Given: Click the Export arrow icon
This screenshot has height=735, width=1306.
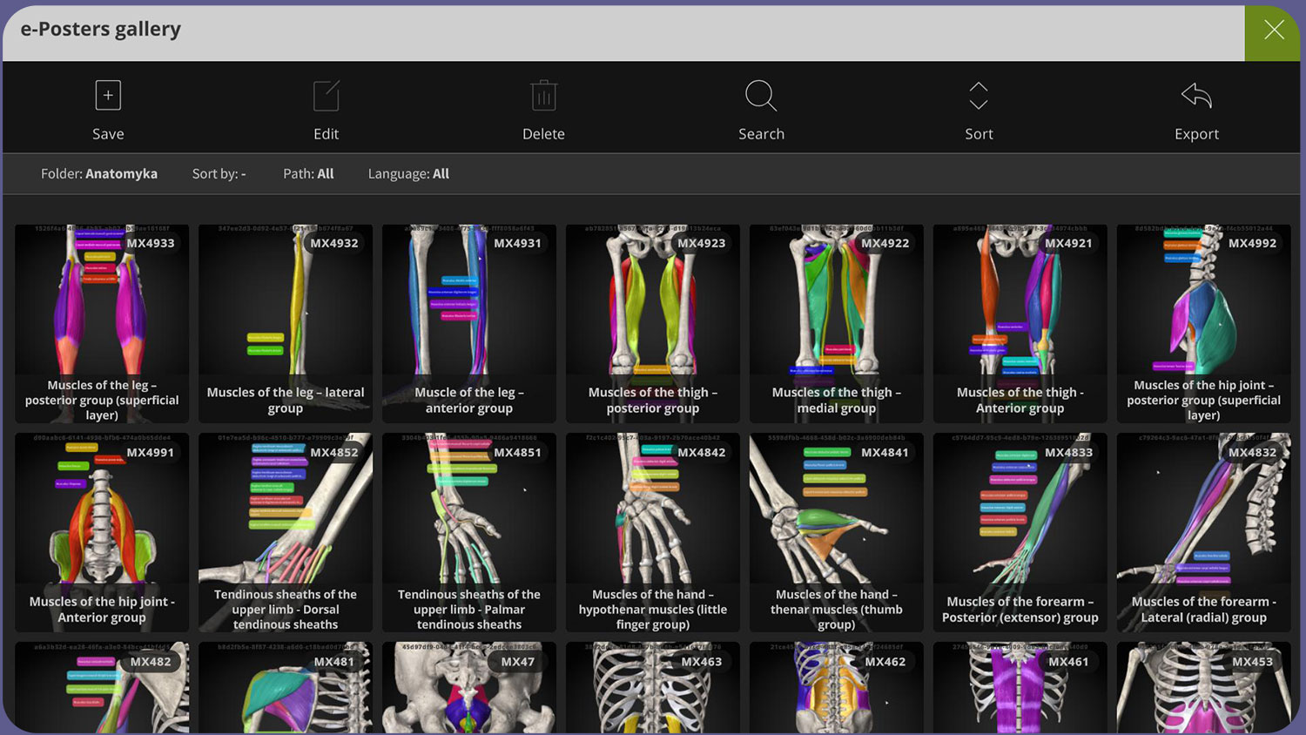Looking at the screenshot, I should (1196, 95).
